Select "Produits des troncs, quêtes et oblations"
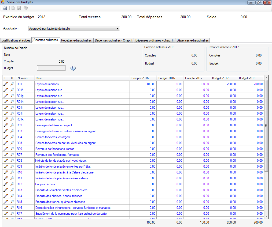 pyautogui.click(x=82, y=202)
